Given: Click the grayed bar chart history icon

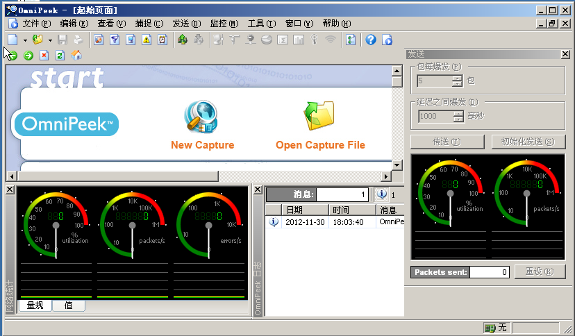Looking at the screenshot, I should point(299,40).
